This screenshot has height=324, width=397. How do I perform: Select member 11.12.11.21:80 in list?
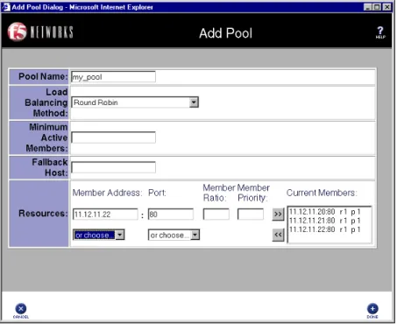point(324,221)
